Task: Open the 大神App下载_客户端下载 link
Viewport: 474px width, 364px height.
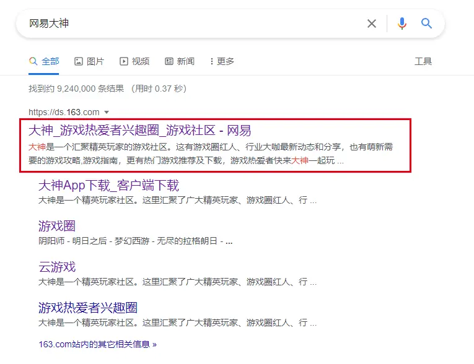Action: pyautogui.click(x=108, y=185)
